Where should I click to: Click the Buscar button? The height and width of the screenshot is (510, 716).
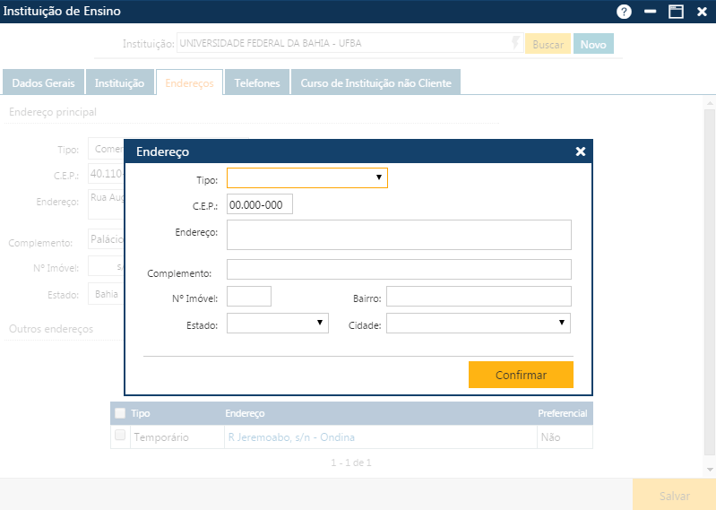[548, 44]
